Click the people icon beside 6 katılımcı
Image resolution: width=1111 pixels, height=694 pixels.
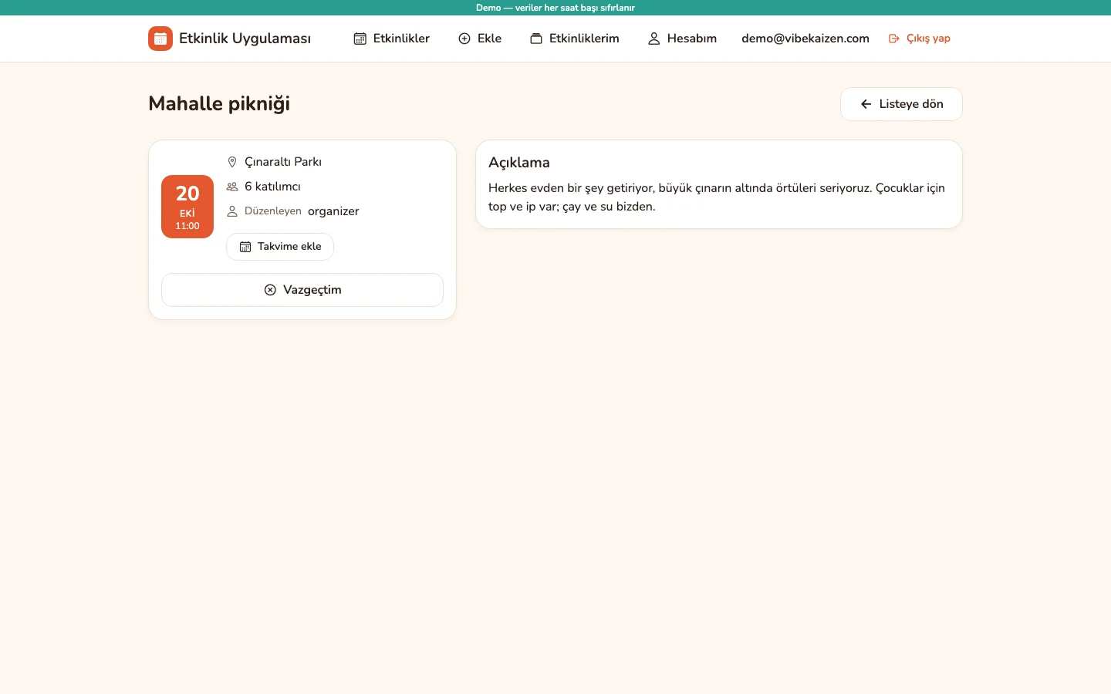[x=232, y=187]
